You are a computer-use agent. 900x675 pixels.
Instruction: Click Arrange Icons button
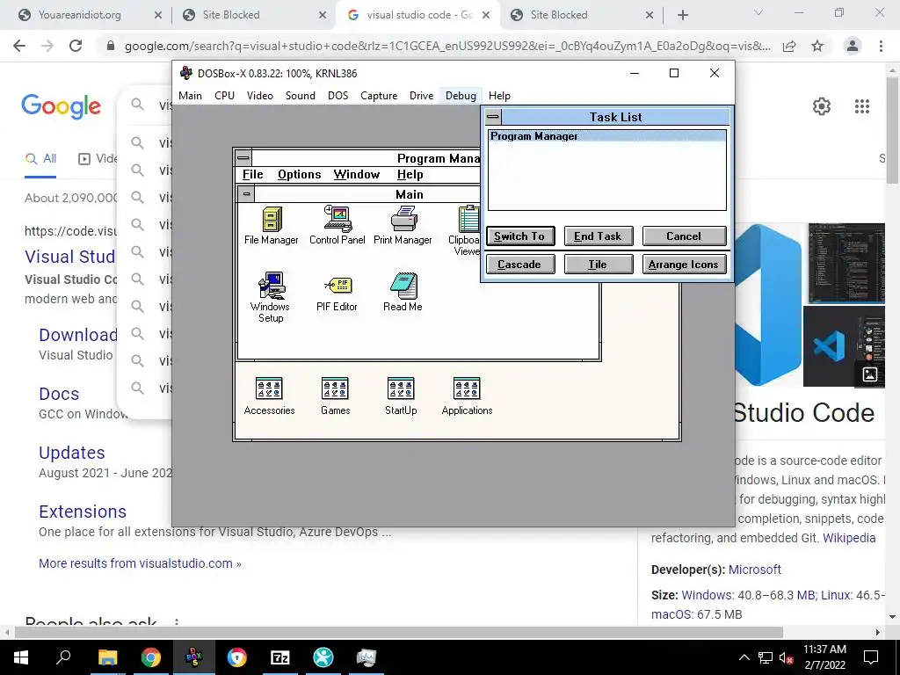[684, 264]
